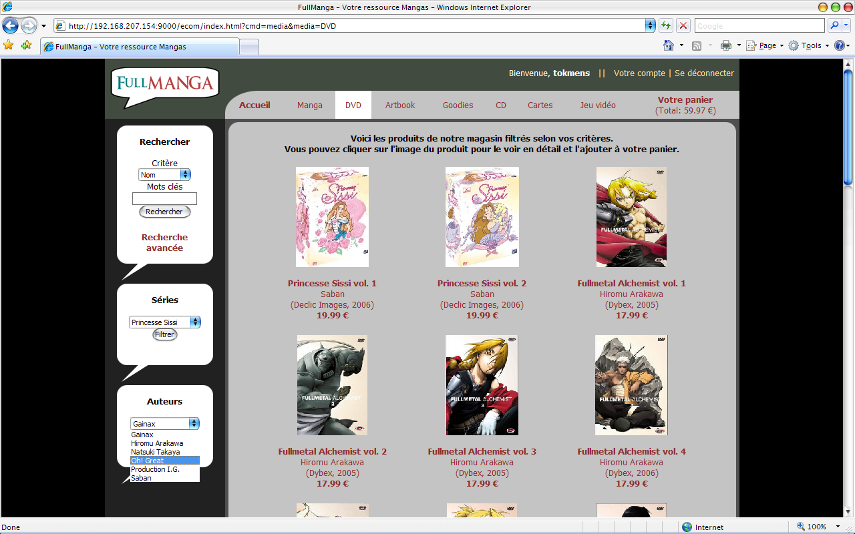This screenshot has width=855, height=534.
Task: Open the Tools menu
Action: (x=808, y=45)
